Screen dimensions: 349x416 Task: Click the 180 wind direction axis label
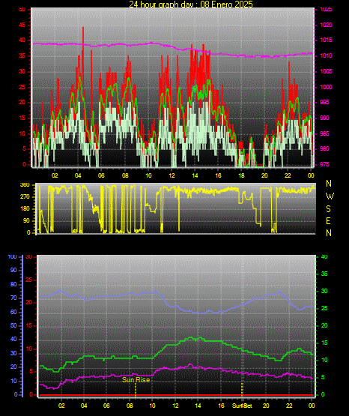click(25, 209)
